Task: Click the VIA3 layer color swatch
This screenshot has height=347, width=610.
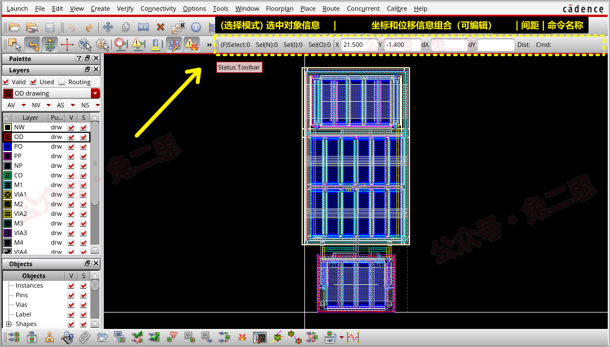Action: click(x=7, y=233)
